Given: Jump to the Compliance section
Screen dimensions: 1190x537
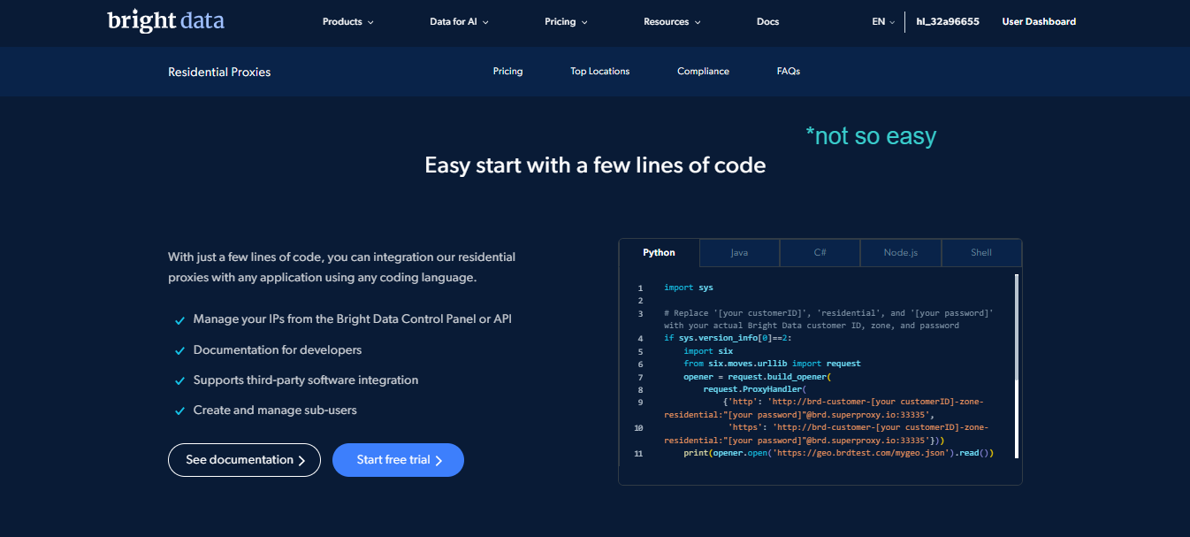Looking at the screenshot, I should click(703, 72).
